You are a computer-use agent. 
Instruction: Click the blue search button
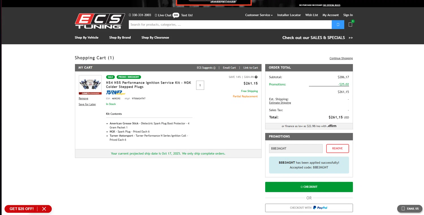click(x=338, y=25)
